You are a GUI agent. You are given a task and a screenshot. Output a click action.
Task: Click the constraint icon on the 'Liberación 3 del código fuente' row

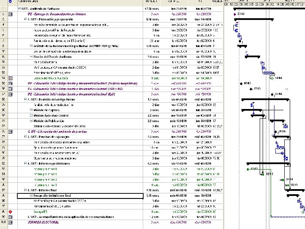click(x=10, y=94)
